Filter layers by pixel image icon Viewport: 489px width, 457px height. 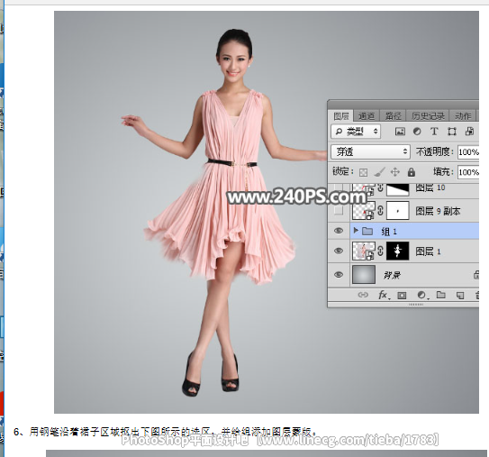point(400,132)
